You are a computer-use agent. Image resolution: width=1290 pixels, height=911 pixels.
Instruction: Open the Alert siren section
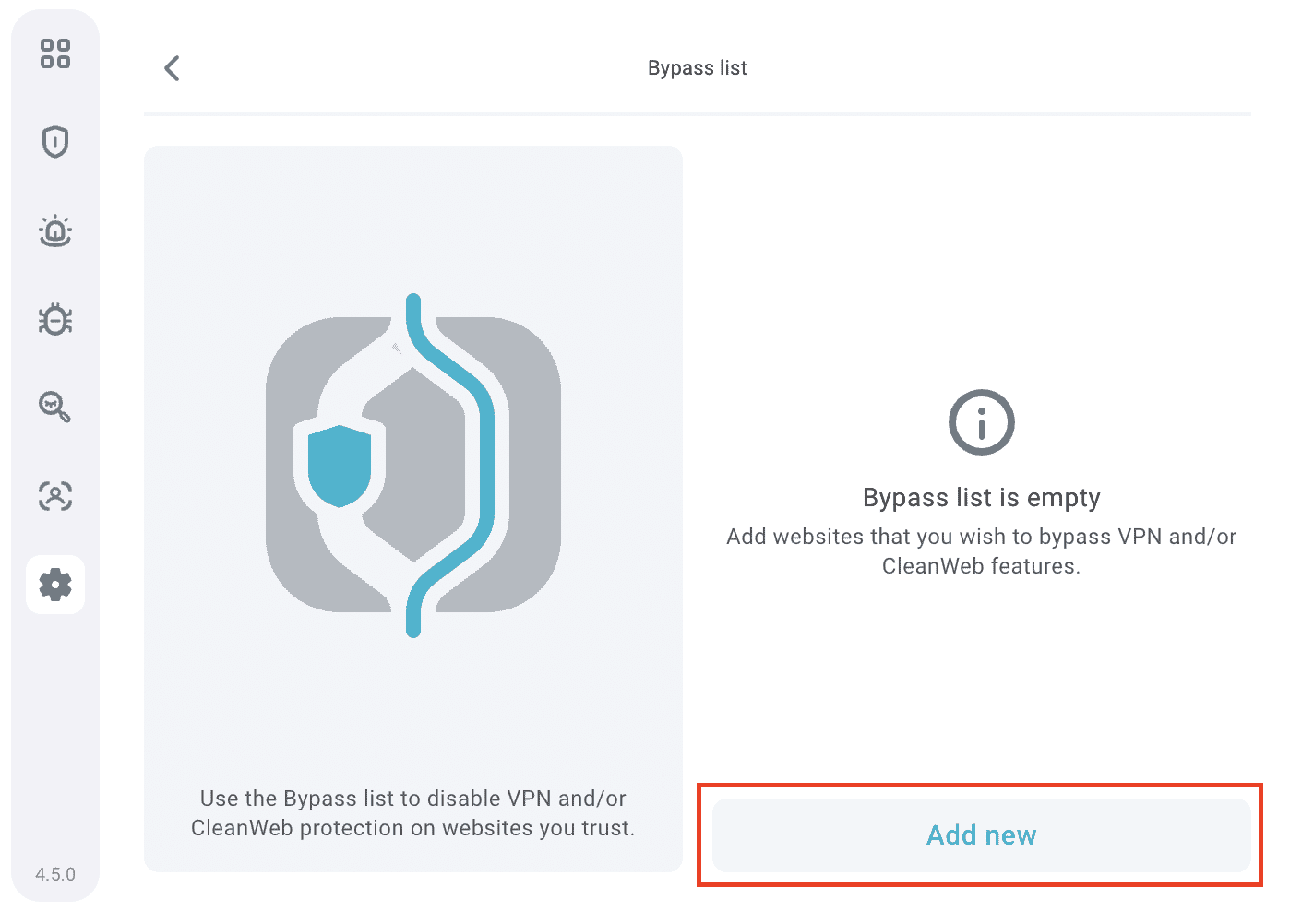55,231
